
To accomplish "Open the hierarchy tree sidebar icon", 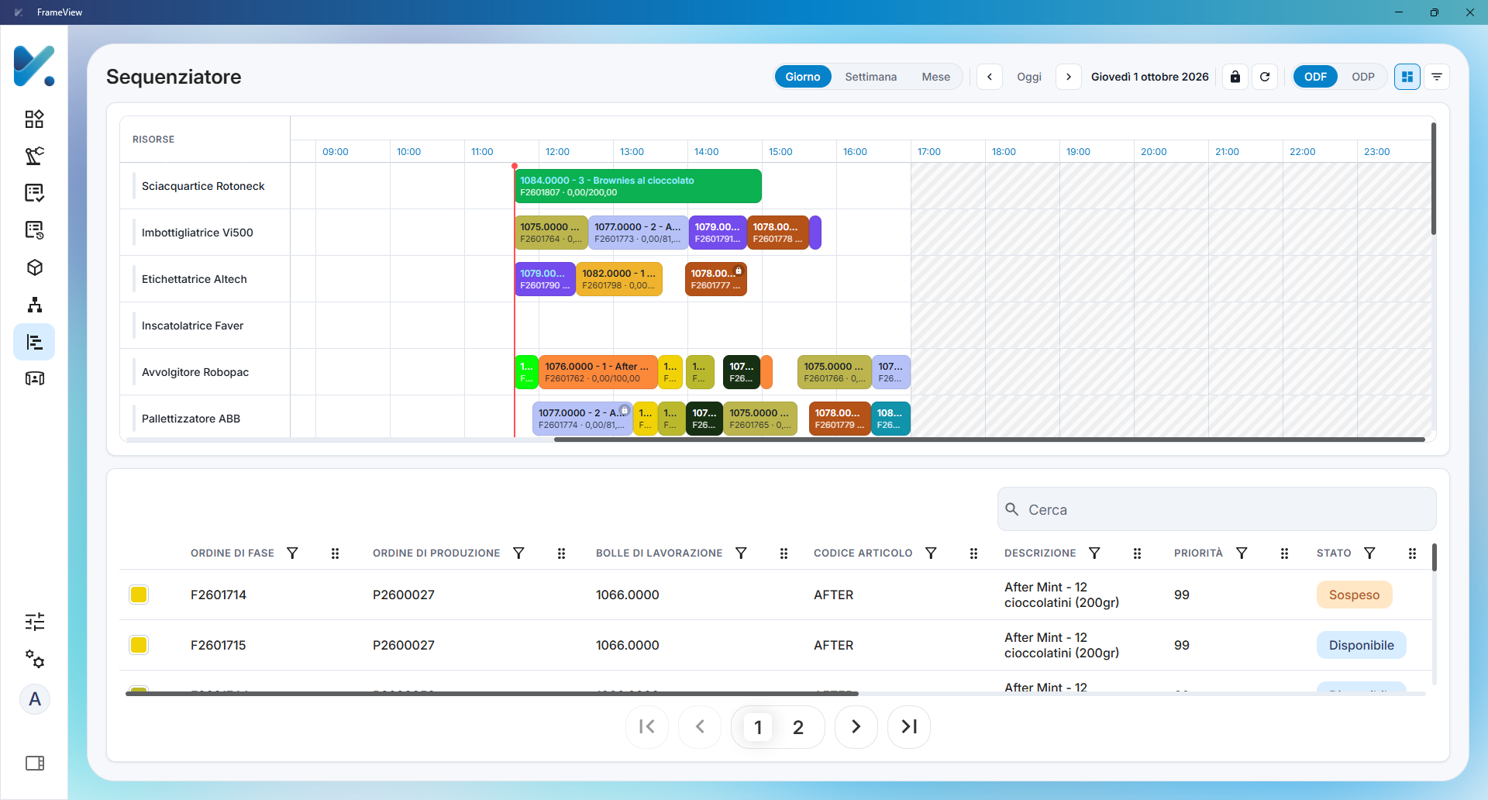I will [x=34, y=305].
